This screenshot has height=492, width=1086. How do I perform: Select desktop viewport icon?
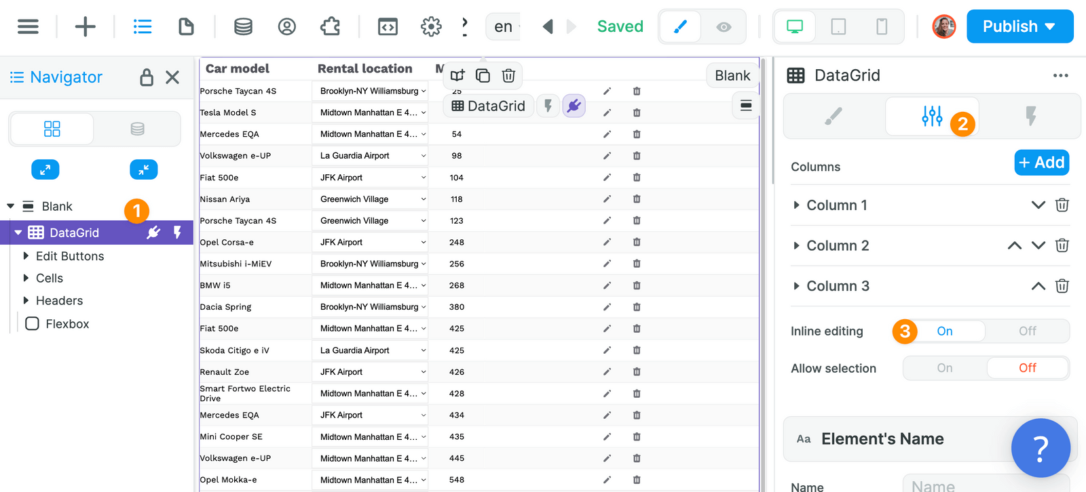pyautogui.click(x=795, y=26)
